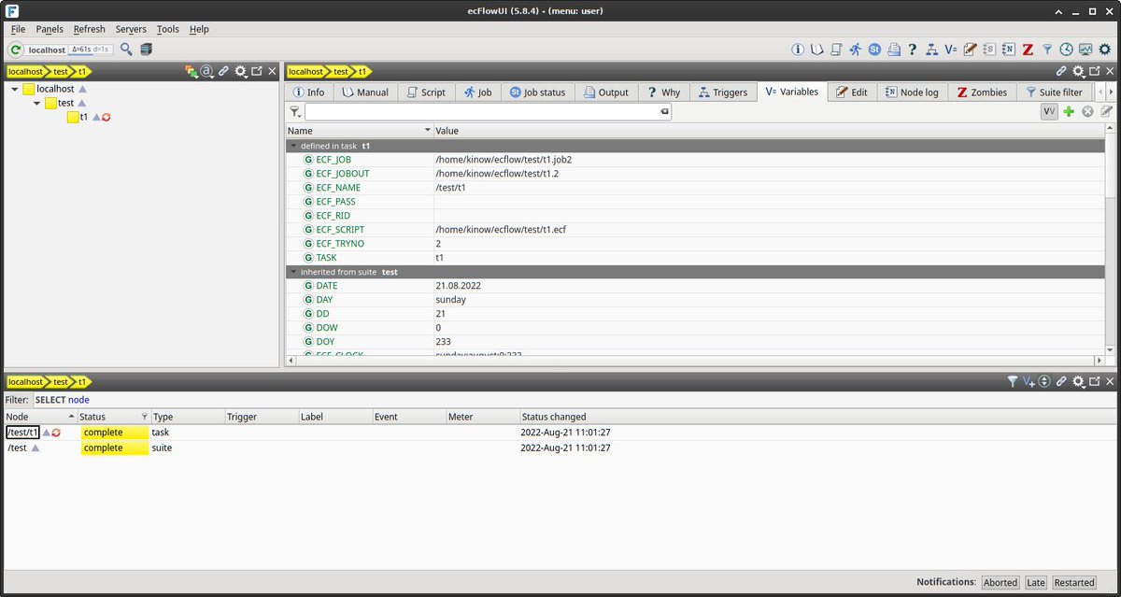The image size is (1121, 597).
Task: Open preferences gear in top toolbar
Action: coord(1104,50)
